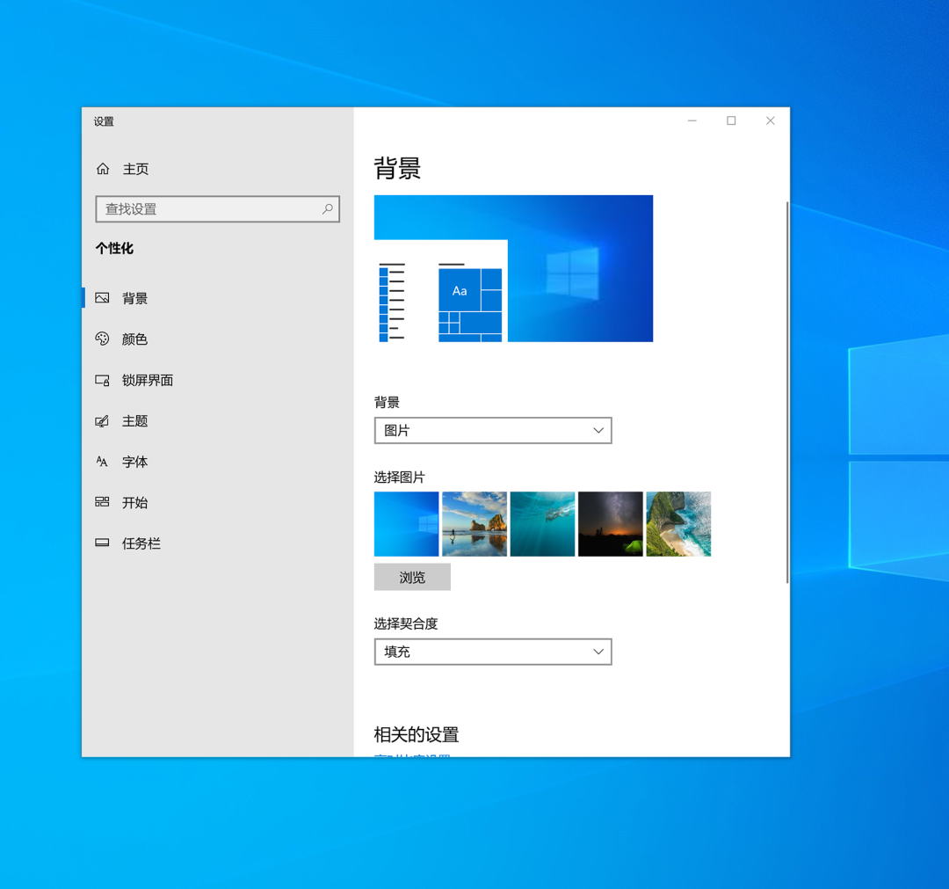
Task: Click the 开始 start tiles icon
Action: [x=102, y=502]
